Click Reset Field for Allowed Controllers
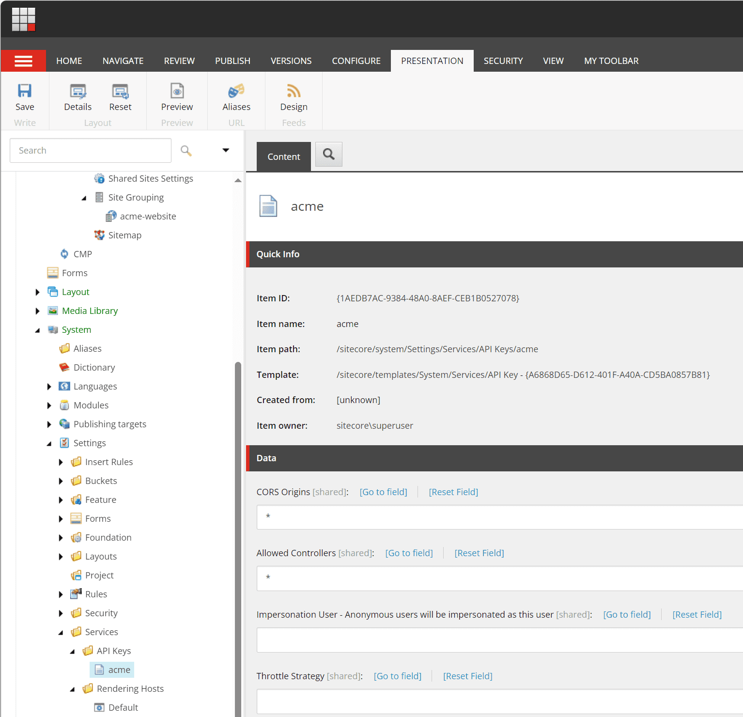Viewport: 743px width, 717px height. 479,553
